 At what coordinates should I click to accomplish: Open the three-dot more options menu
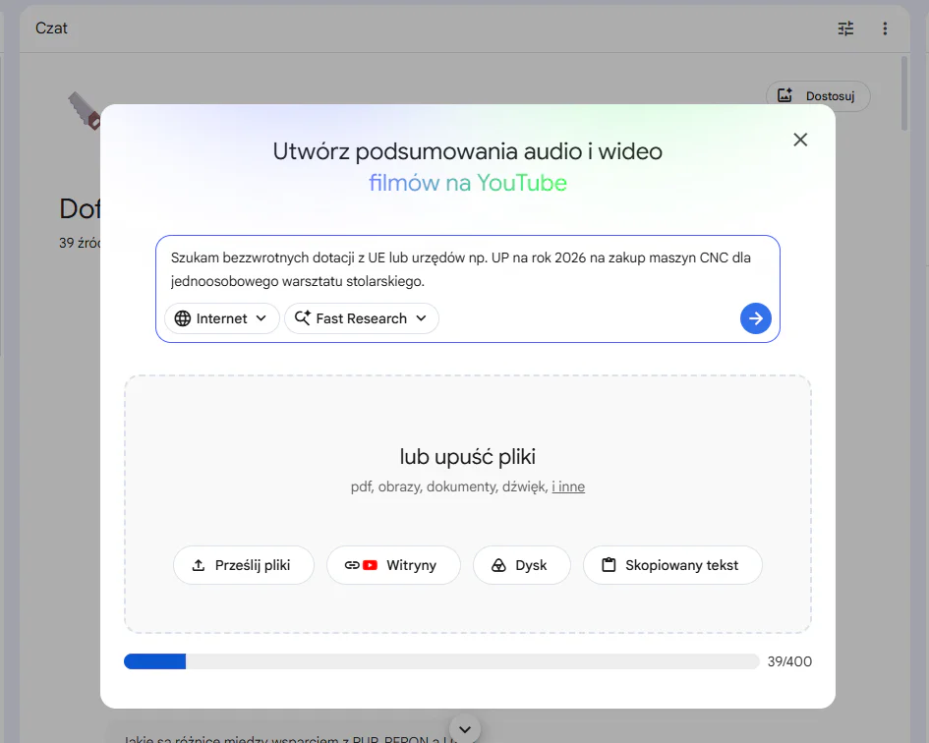885,29
